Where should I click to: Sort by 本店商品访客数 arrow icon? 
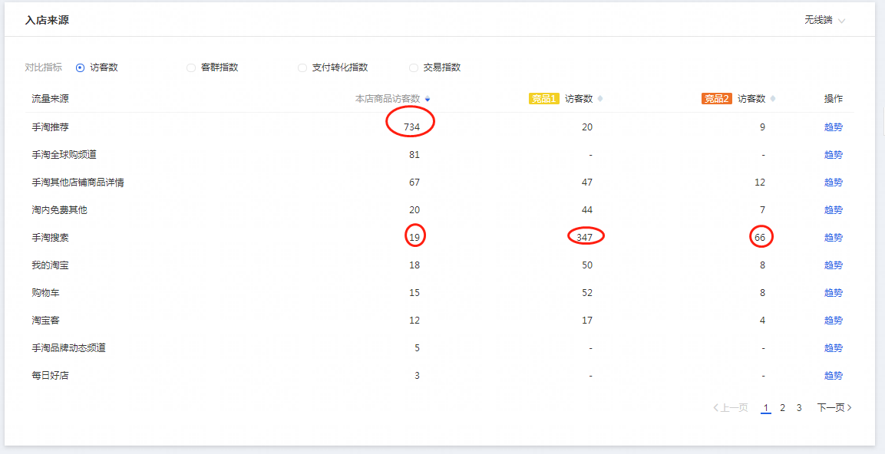click(428, 99)
